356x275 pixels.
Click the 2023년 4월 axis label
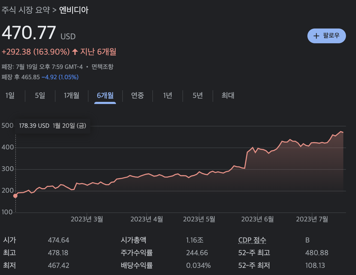pos(147,219)
